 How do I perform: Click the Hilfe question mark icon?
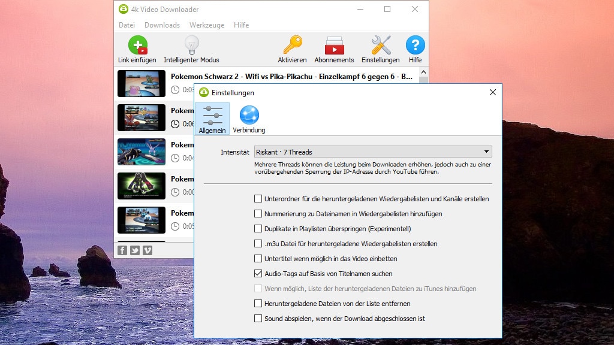click(415, 46)
